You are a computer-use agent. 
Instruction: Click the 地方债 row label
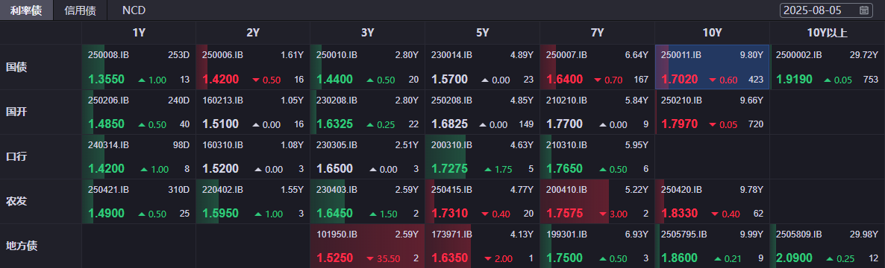coord(22,246)
